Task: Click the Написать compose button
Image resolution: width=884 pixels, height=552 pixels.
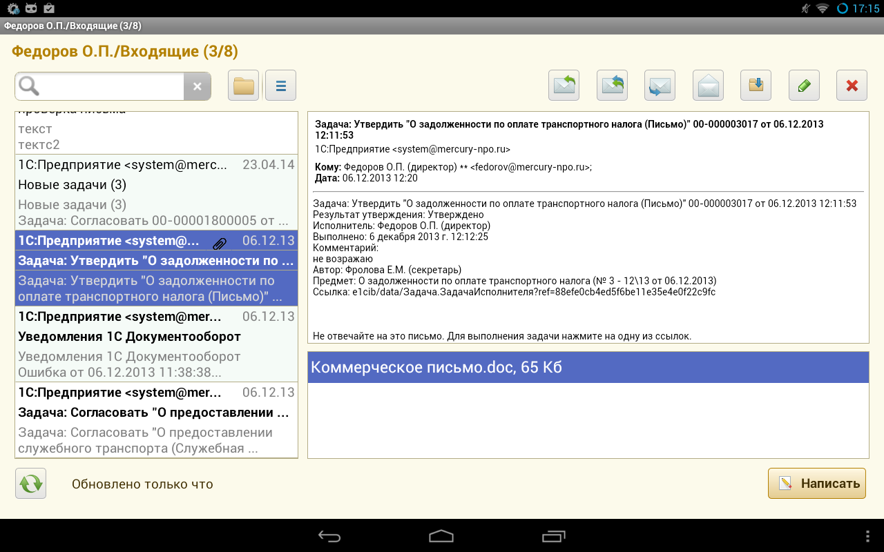Action: pyautogui.click(x=817, y=483)
